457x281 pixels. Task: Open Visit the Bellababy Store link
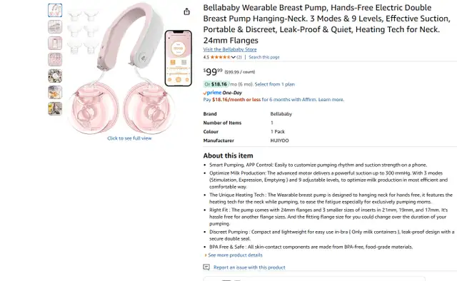pos(230,49)
